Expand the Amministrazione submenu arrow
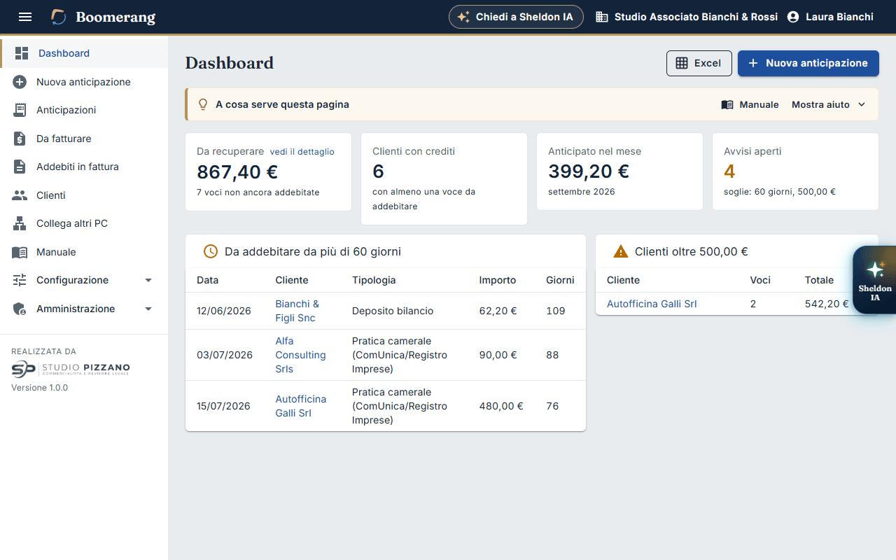 point(148,309)
